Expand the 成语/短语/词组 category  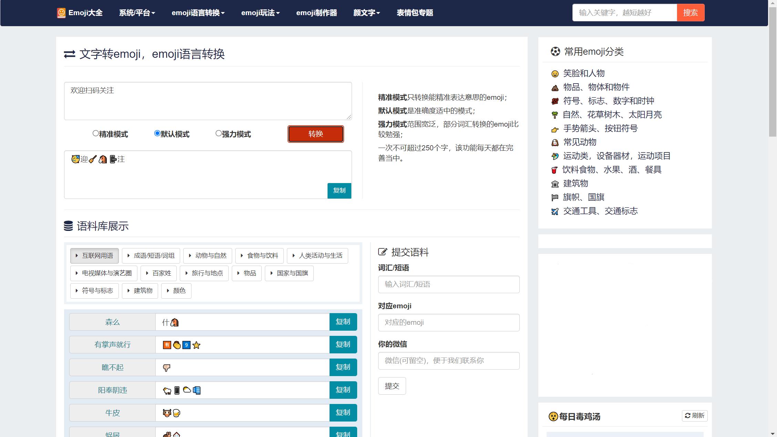(151, 256)
